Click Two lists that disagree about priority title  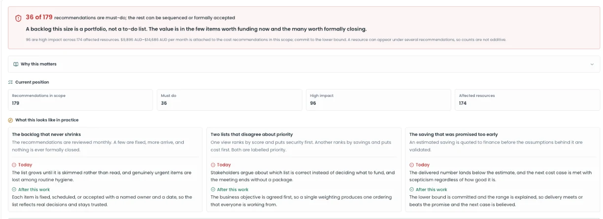251,134
